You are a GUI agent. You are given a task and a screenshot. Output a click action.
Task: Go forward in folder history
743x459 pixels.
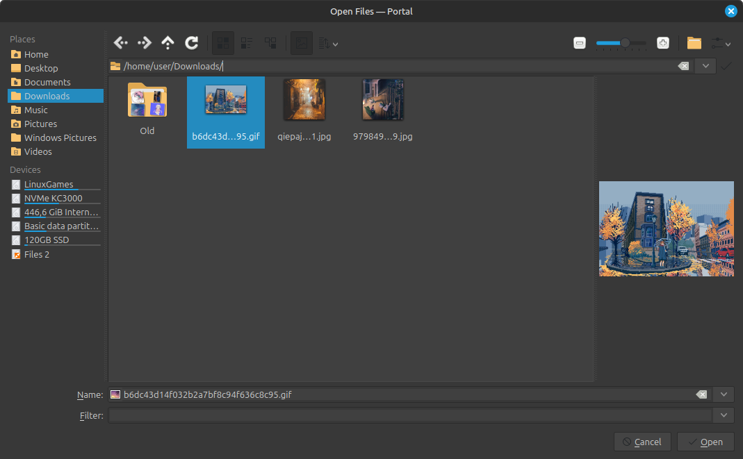[144, 43]
